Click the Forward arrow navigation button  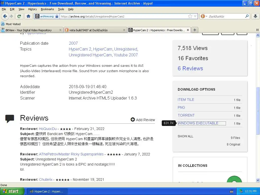tap(11, 16)
